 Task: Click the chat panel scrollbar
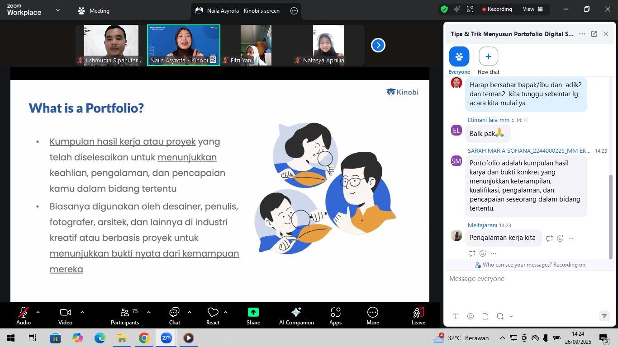(610, 217)
